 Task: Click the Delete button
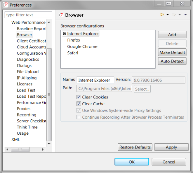(172, 43)
